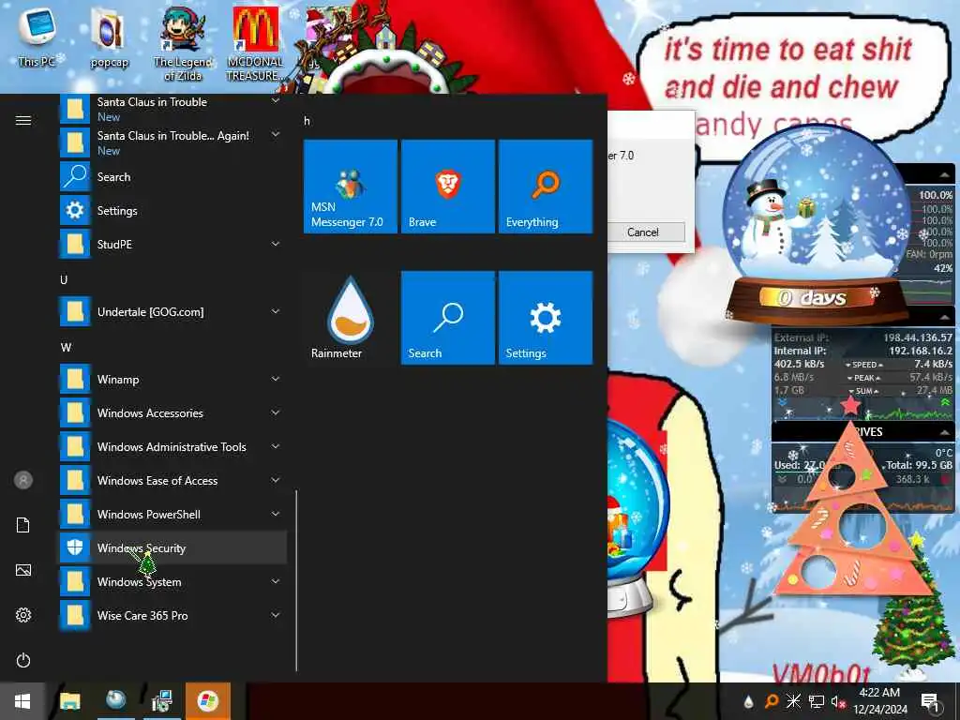Viewport: 960px width, 720px height.
Task: Collapse the Drives section arrow
Action: 945,432
